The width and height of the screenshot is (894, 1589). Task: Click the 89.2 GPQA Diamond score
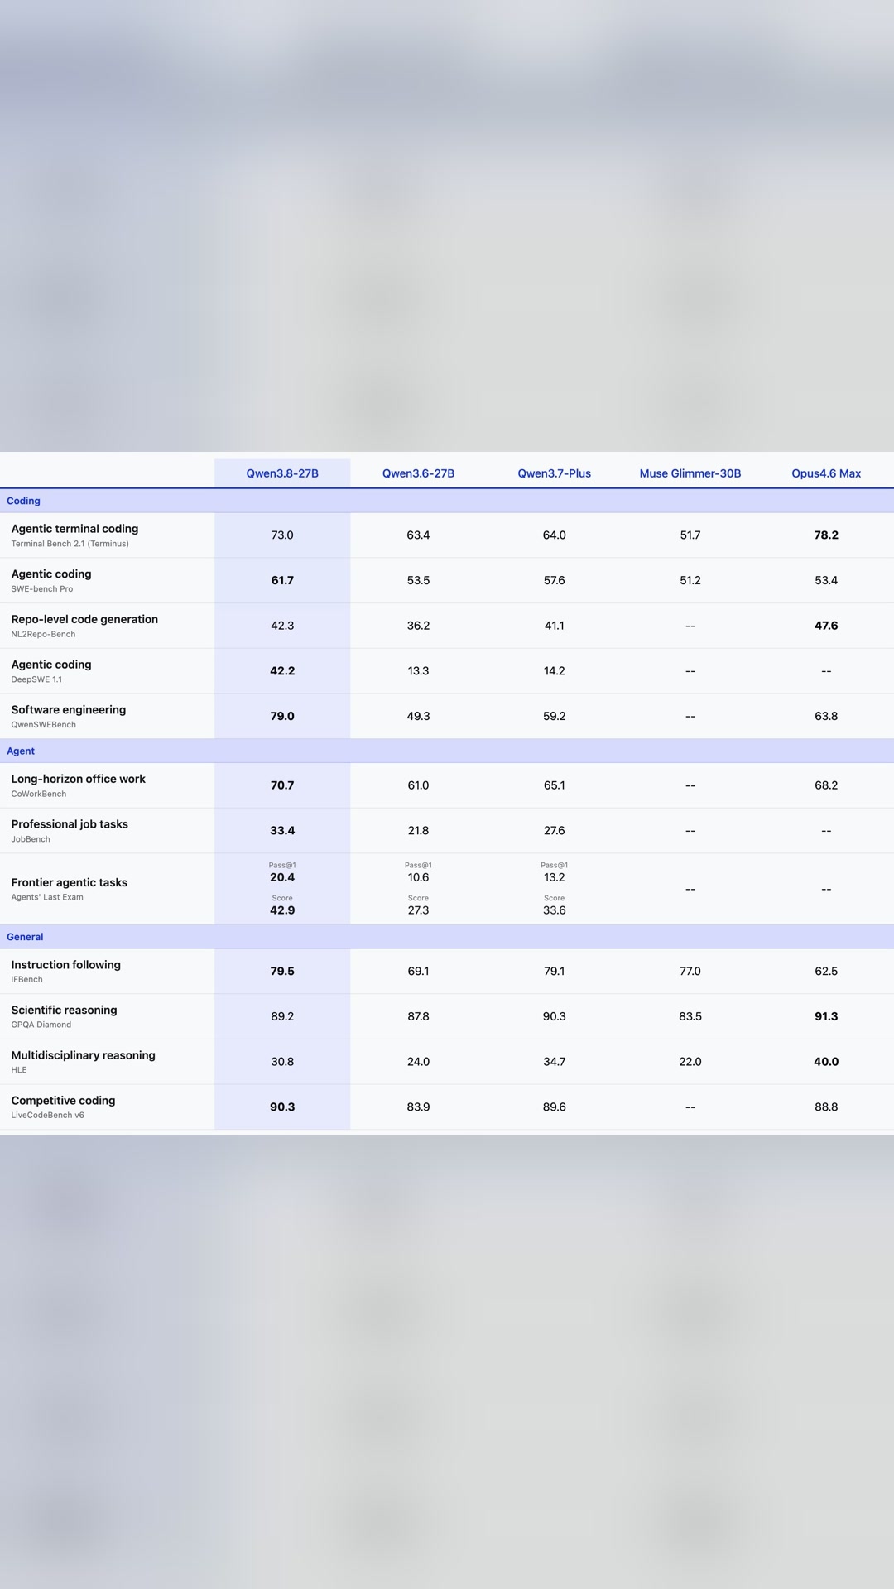click(x=282, y=1016)
